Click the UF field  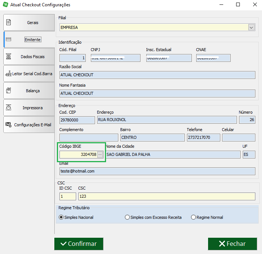(249, 154)
